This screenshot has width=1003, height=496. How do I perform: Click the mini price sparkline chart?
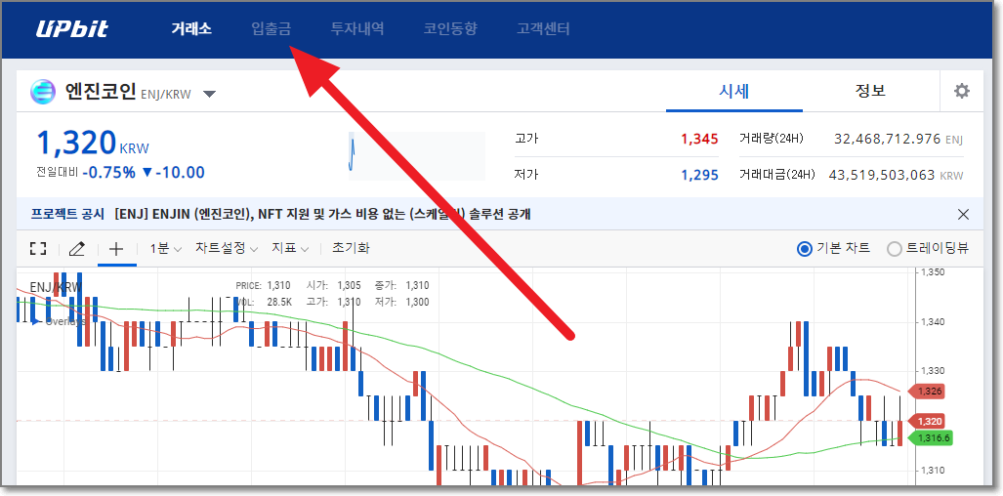416,156
